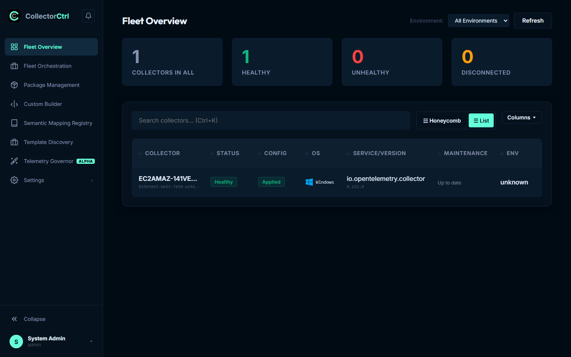
Task: Click the STATUS column header
Action: click(228, 153)
